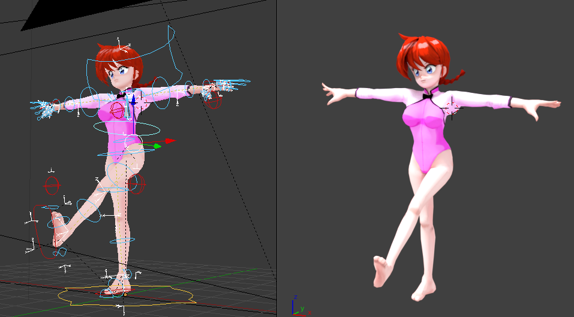This screenshot has height=317, width=574.
Task: Select the cyan figure-eight toe control behind raised foot
Action: [x=59, y=252]
